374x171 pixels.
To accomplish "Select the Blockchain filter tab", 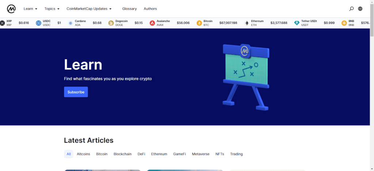I will [x=123, y=154].
